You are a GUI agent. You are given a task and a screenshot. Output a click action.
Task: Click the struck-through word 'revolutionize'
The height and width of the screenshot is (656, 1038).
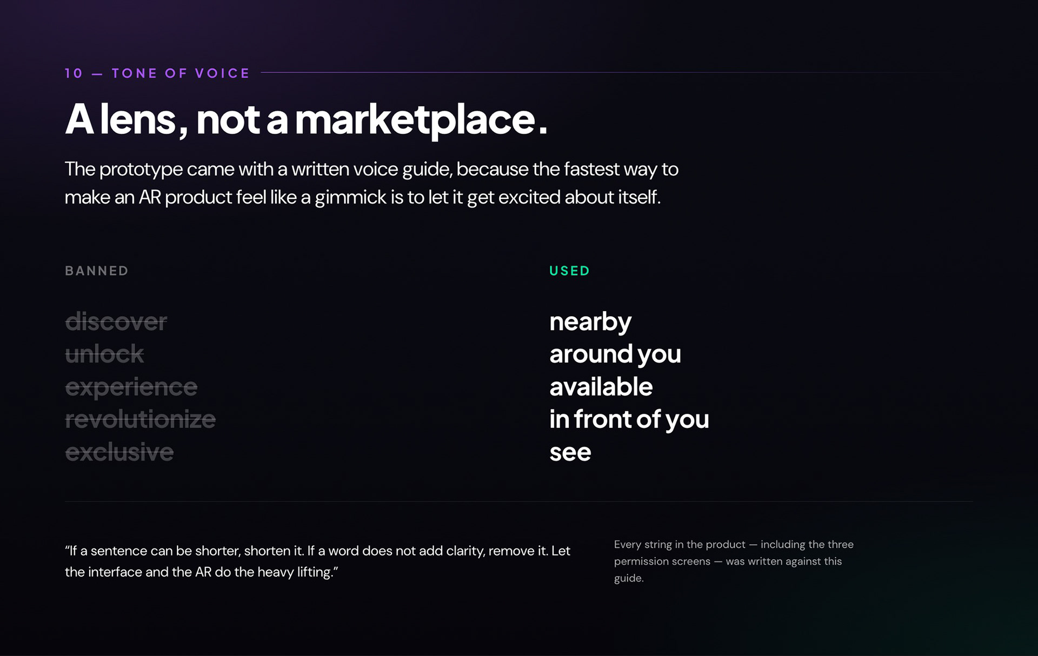pyautogui.click(x=141, y=419)
